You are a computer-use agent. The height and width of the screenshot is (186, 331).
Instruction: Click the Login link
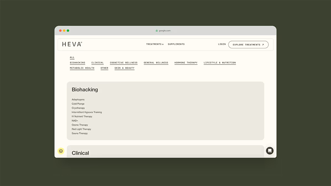pyautogui.click(x=222, y=44)
